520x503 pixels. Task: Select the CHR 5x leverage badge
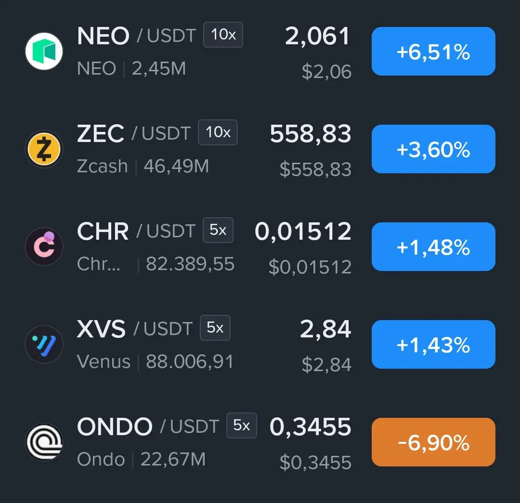218,230
